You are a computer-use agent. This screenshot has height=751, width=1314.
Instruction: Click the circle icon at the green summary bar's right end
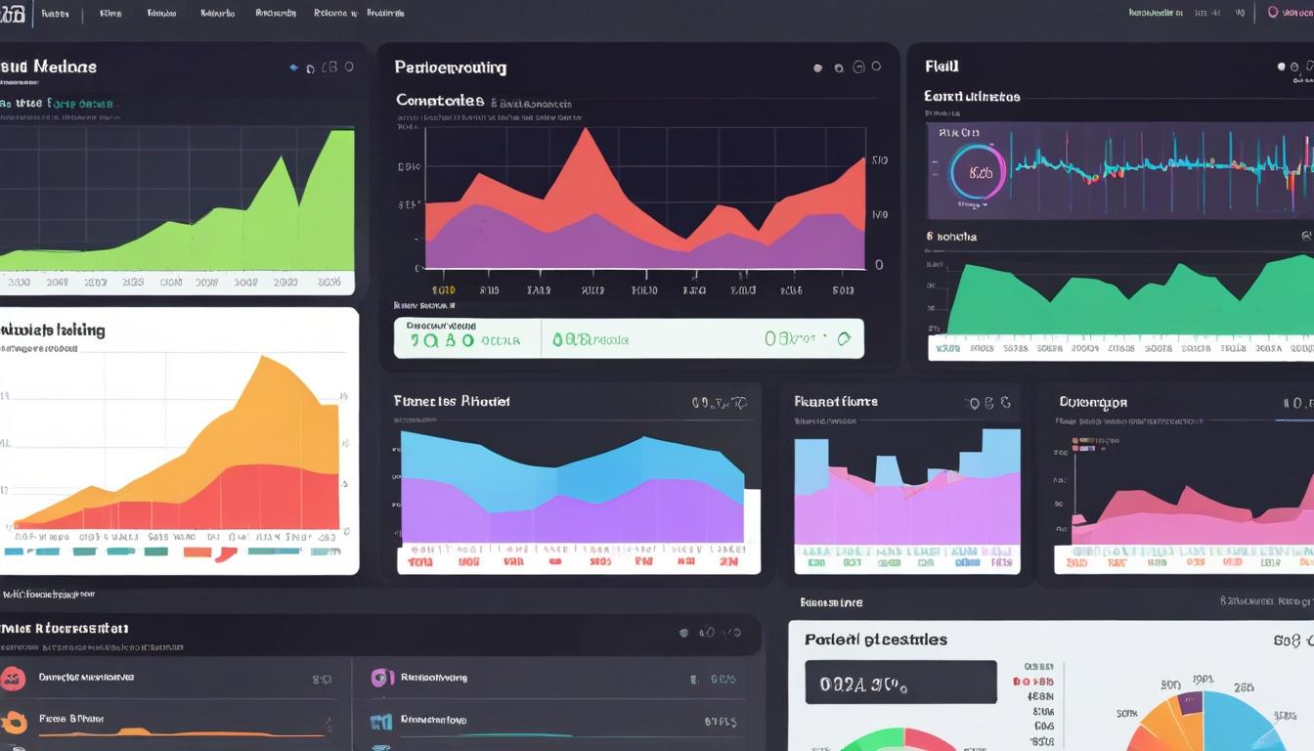click(845, 338)
